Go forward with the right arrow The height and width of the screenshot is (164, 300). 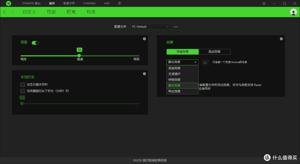[12, 12]
